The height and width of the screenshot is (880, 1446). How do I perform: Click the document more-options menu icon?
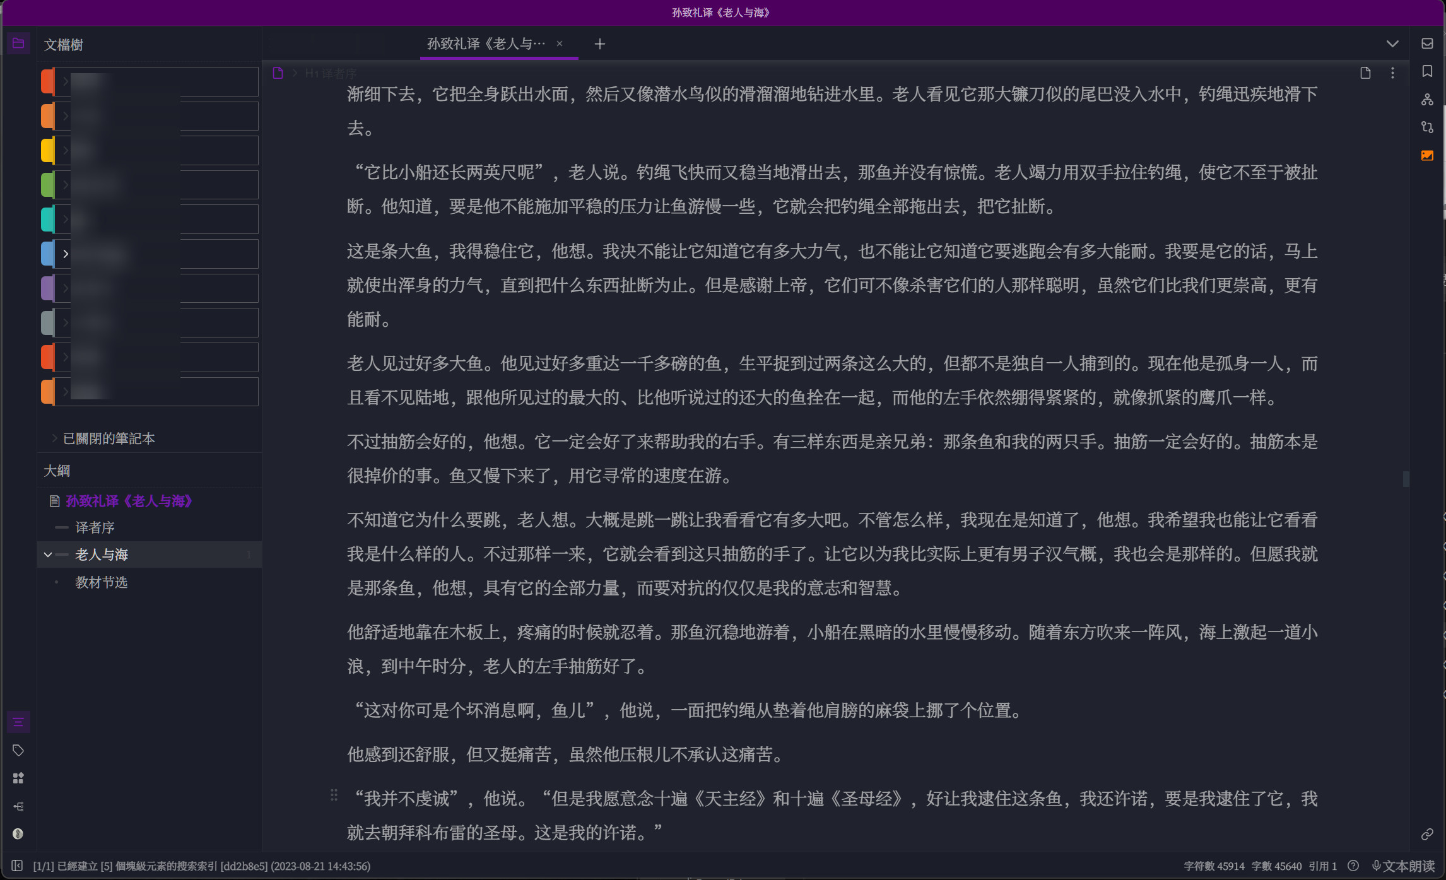(1392, 73)
